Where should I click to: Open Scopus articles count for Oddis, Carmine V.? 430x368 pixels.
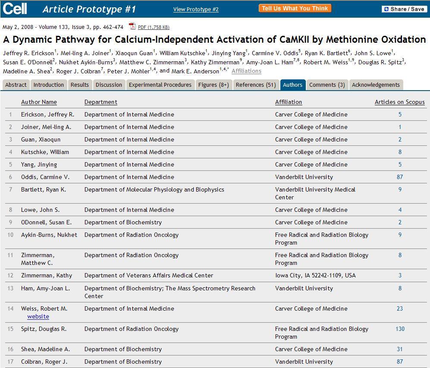400,177
